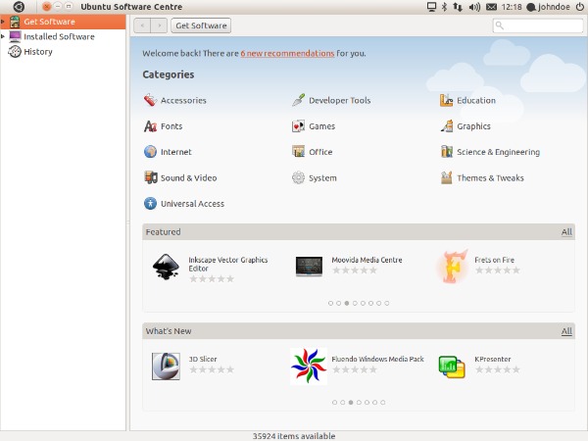Click the 3D Slicer title text
588x441 pixels.
[x=203, y=359]
